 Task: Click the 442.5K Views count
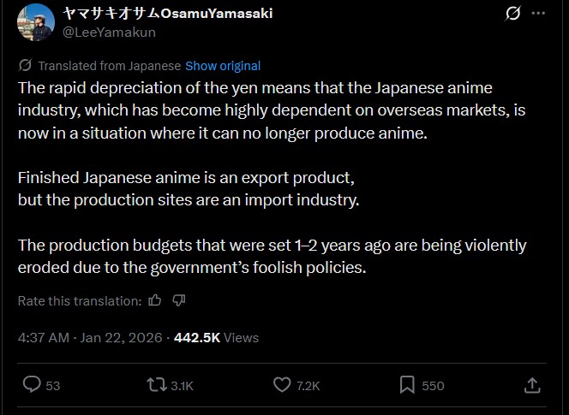coord(216,337)
